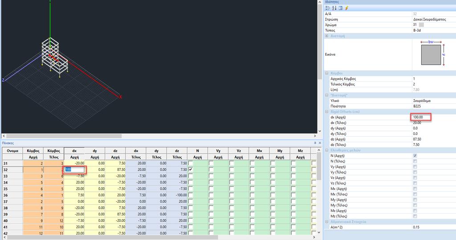Enable Vz (Τέλος) member release checkbox

415,183
